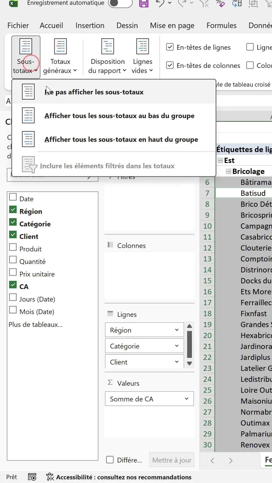The width and height of the screenshot is (272, 483).
Task: Uncheck the Région field checkbox
Action: click(13, 210)
